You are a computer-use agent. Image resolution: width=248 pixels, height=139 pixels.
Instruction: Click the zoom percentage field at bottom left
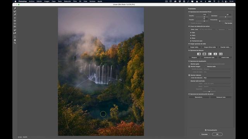[25, 137]
